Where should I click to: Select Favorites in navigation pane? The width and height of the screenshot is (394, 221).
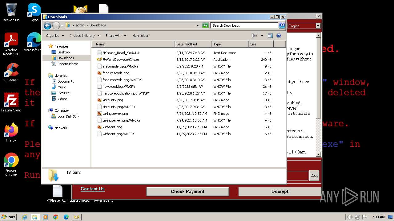pos(61,46)
